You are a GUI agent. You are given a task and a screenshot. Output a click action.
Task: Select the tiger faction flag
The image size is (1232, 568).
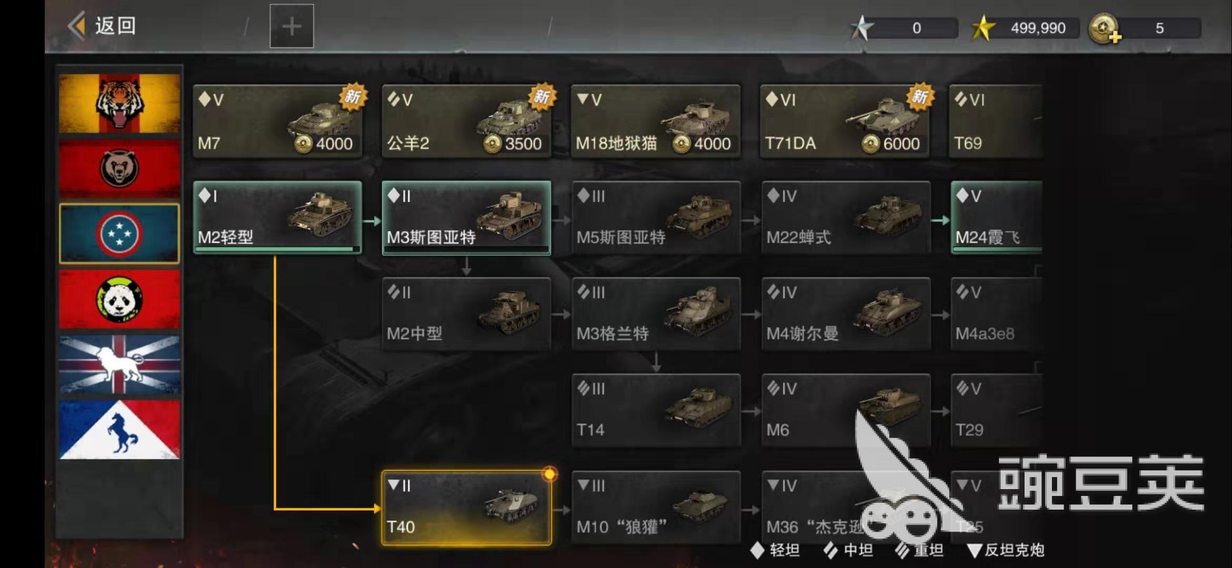(120, 103)
